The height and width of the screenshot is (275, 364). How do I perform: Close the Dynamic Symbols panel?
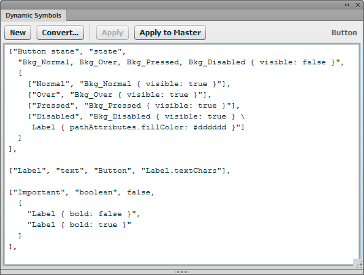click(x=358, y=5)
